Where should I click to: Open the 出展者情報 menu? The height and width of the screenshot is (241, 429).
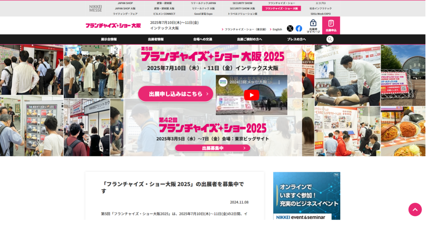(156, 39)
